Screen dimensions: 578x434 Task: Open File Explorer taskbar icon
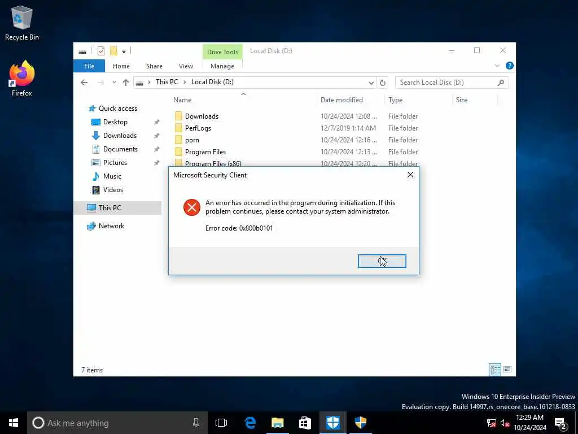pos(278,423)
